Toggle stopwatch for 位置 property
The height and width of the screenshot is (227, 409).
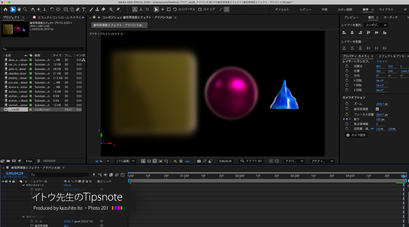[x=347, y=71]
